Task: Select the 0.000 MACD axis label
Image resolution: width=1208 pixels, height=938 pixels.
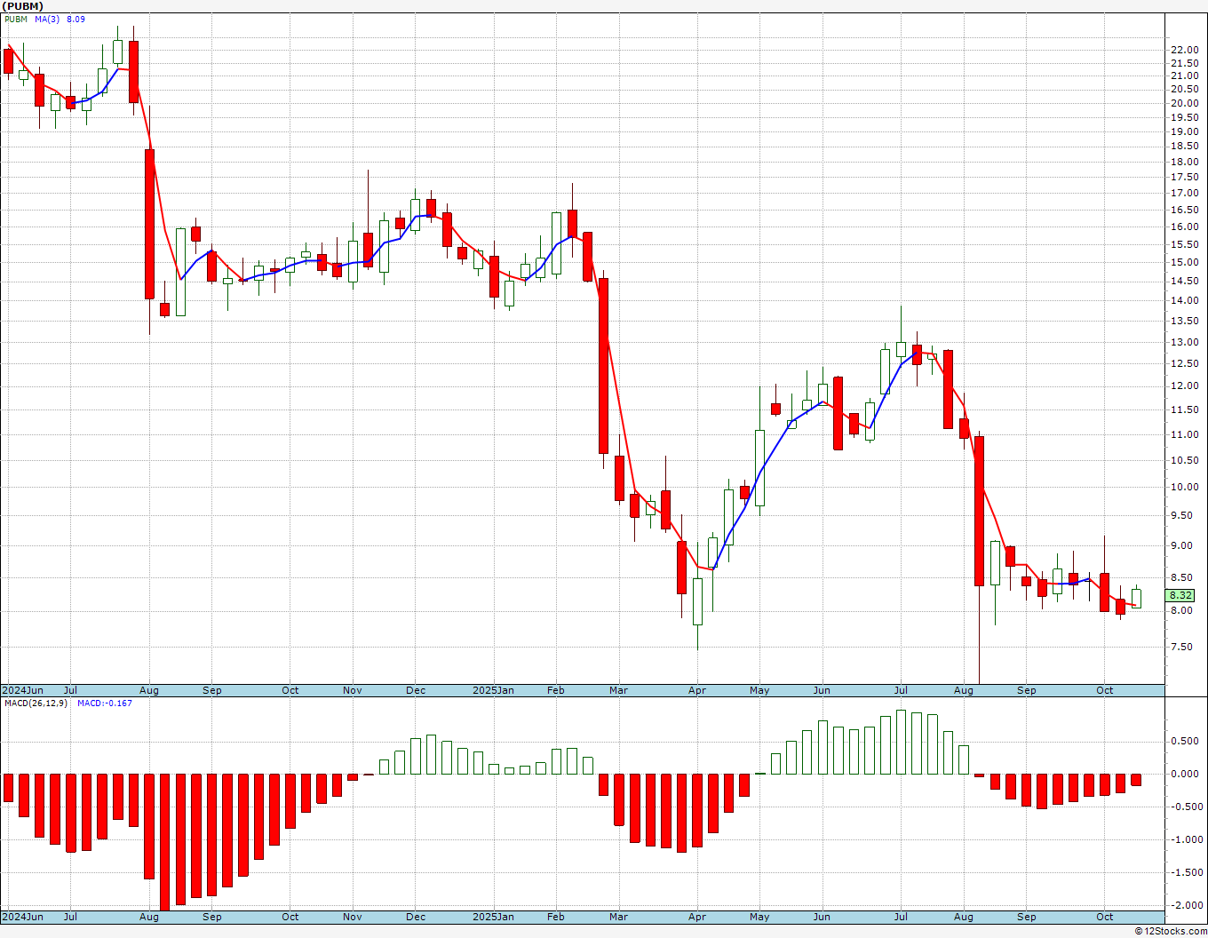Action: (1185, 774)
